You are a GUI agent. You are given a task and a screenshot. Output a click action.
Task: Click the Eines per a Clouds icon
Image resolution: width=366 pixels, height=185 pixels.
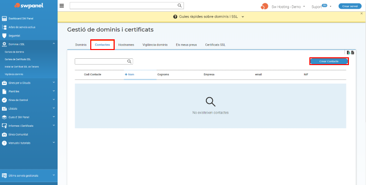point(4,83)
